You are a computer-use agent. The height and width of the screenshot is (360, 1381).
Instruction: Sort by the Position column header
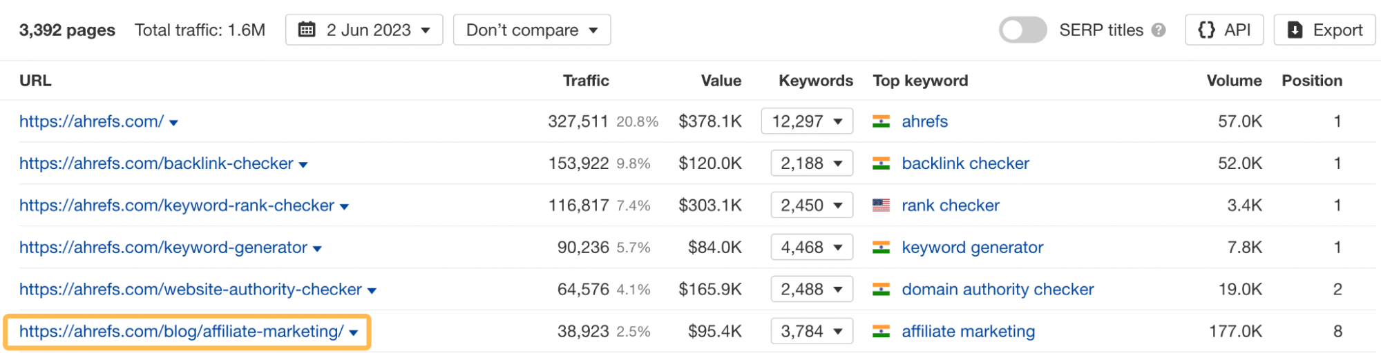click(1311, 81)
